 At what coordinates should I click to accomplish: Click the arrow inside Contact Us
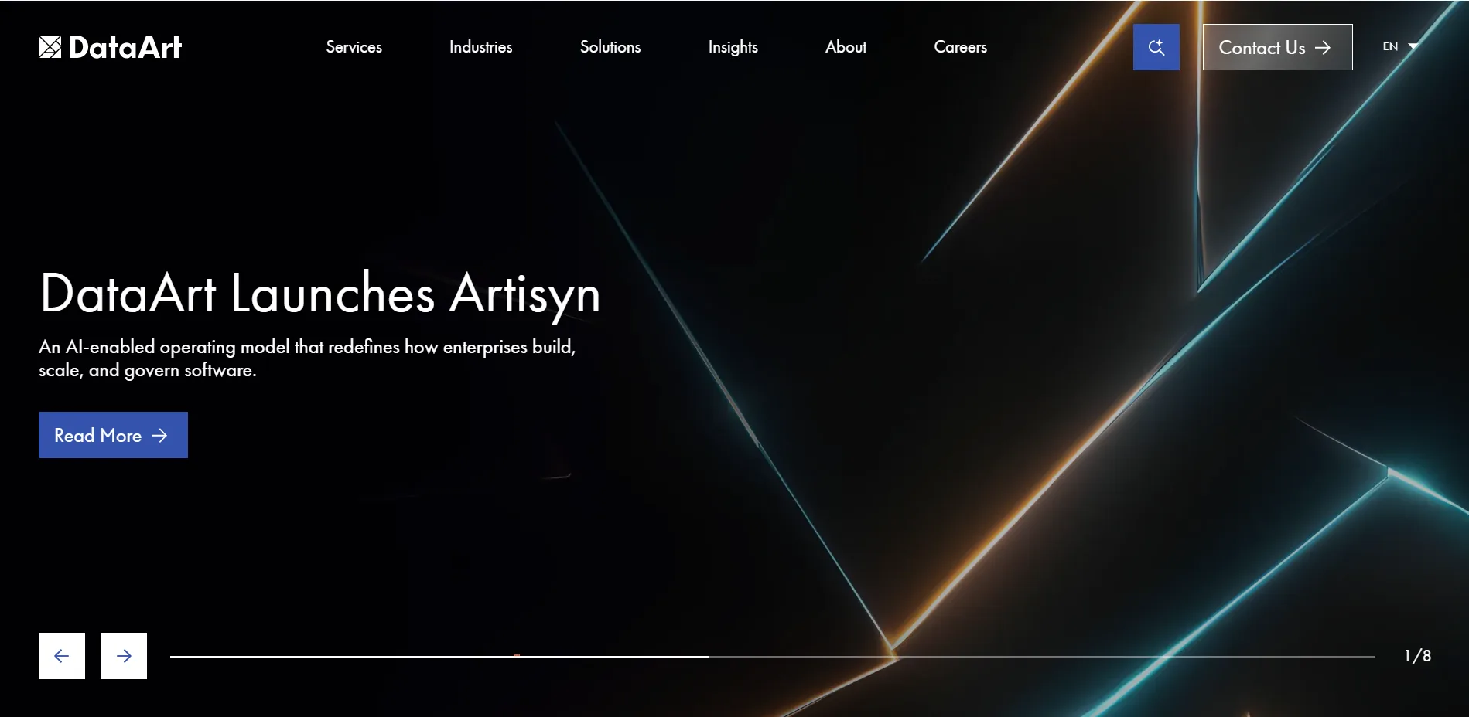click(1324, 47)
